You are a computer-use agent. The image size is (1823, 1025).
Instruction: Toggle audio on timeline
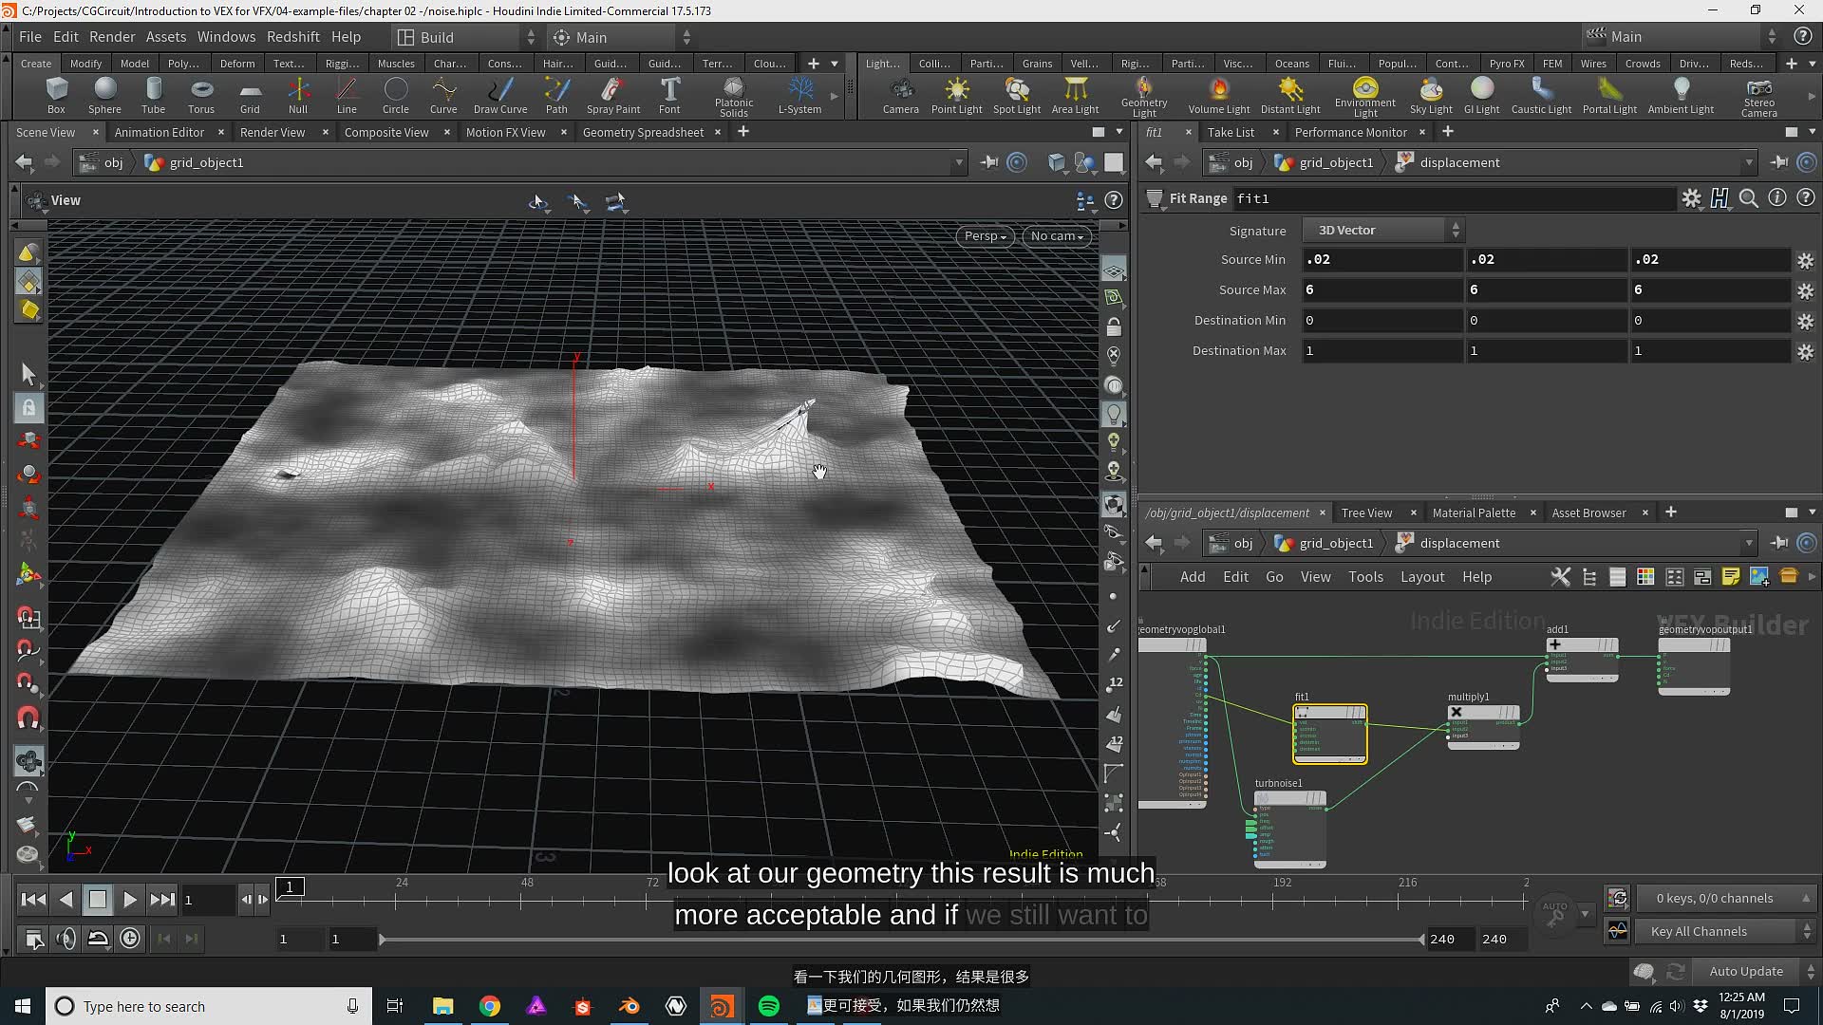coord(66,939)
